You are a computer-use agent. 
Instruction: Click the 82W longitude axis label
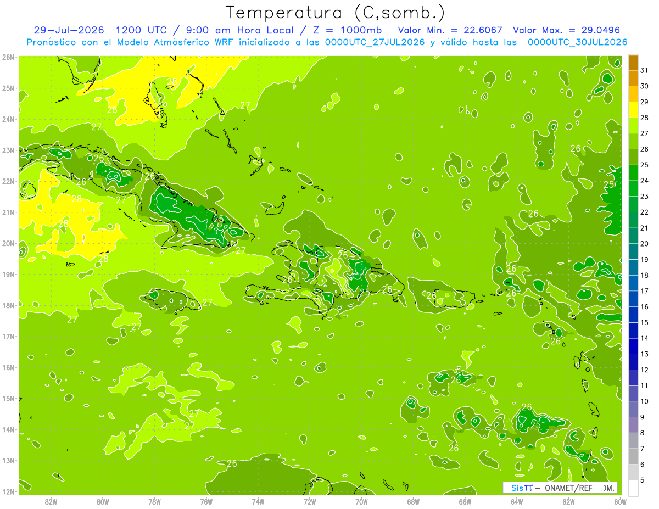(51, 501)
